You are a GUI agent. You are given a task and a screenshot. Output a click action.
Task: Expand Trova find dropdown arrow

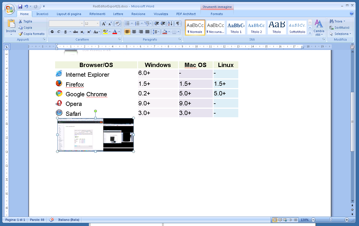pos(344,21)
